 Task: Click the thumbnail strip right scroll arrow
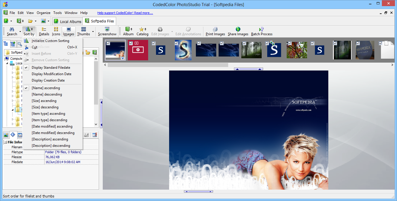(x=393, y=65)
